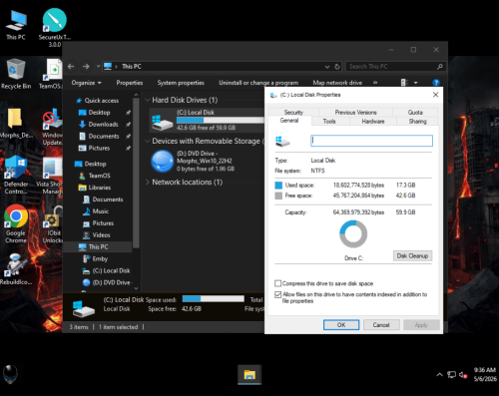Select TeamOS user folder in tree

[x=99, y=176]
